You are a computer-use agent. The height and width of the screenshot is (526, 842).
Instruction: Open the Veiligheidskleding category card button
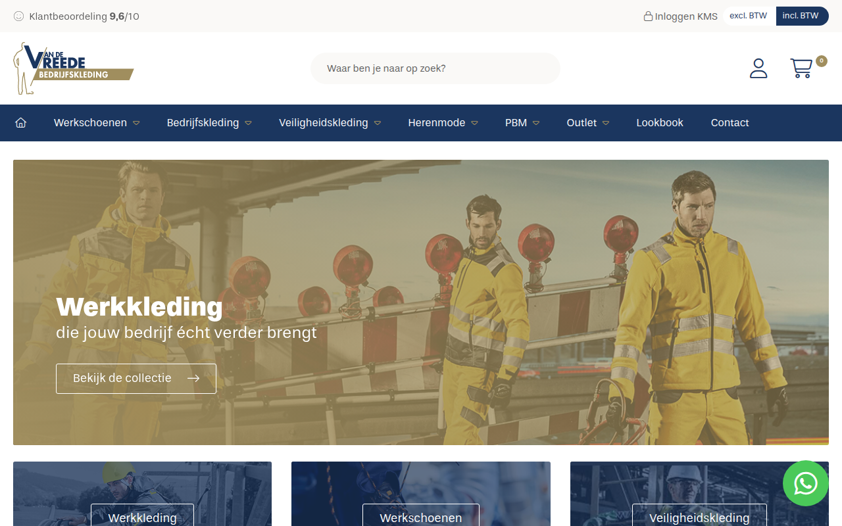[699, 515]
